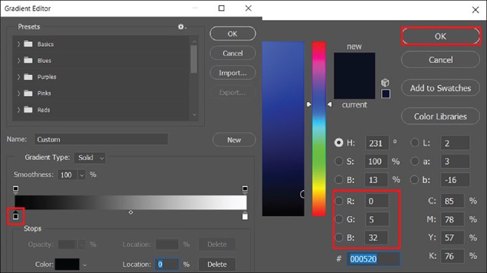Click Cancel in the Gradient Editor
487x273 pixels.
click(233, 53)
